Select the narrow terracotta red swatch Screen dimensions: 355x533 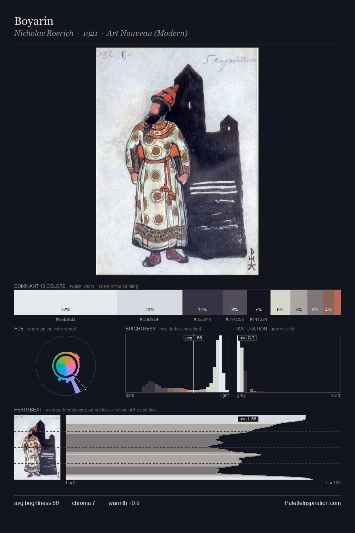338,302
